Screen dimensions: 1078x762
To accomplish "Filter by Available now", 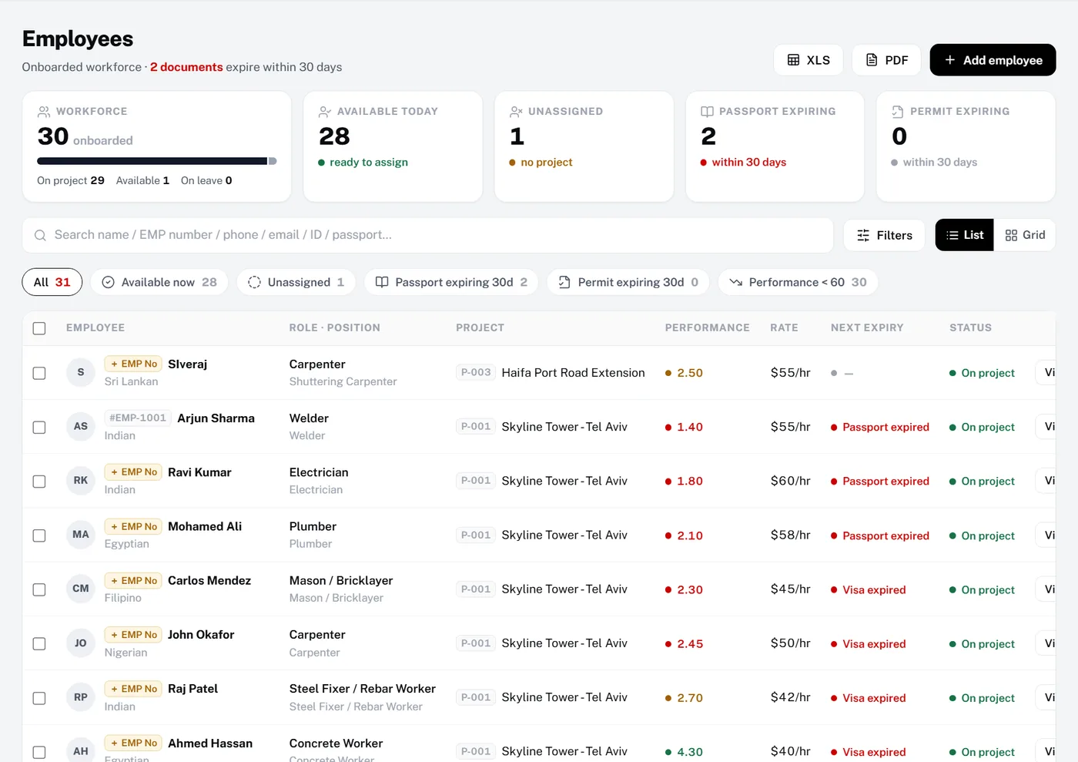I will pyautogui.click(x=159, y=282).
